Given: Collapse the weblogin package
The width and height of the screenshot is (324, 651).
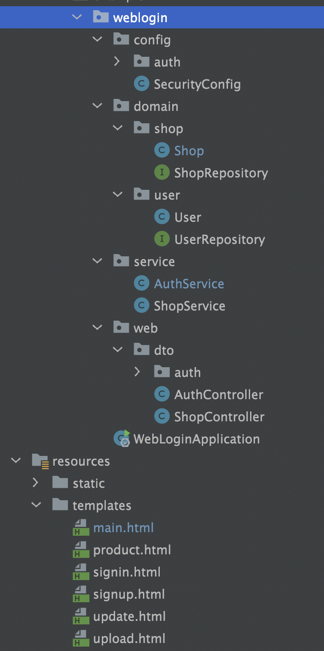Looking at the screenshot, I should click(x=77, y=17).
